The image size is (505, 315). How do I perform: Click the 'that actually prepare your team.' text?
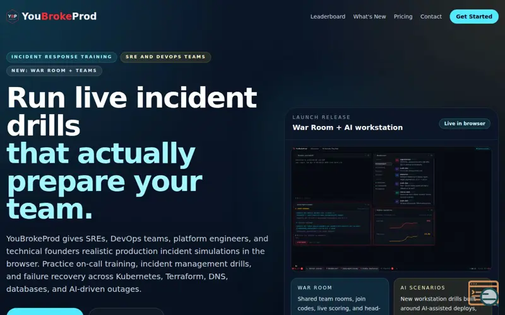(105, 181)
